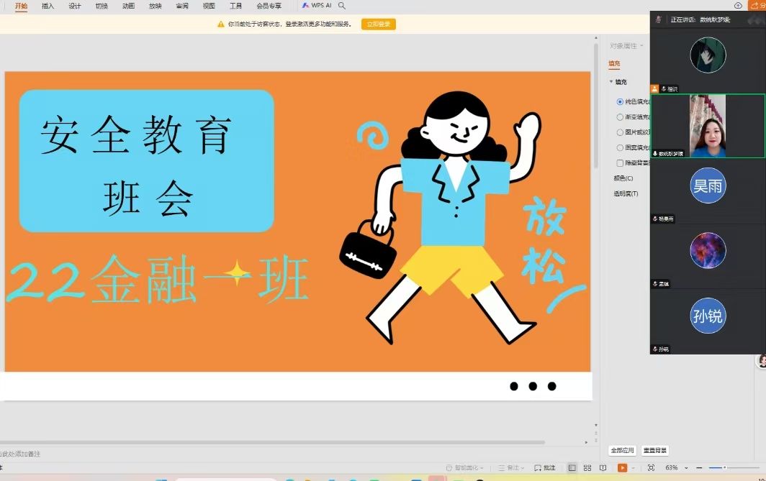Click the 批注 comments icon in status bar
766x481 pixels.
point(546,468)
